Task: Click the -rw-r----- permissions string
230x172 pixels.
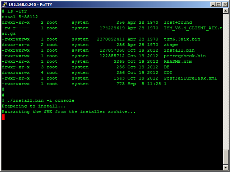Action: coord(16,28)
